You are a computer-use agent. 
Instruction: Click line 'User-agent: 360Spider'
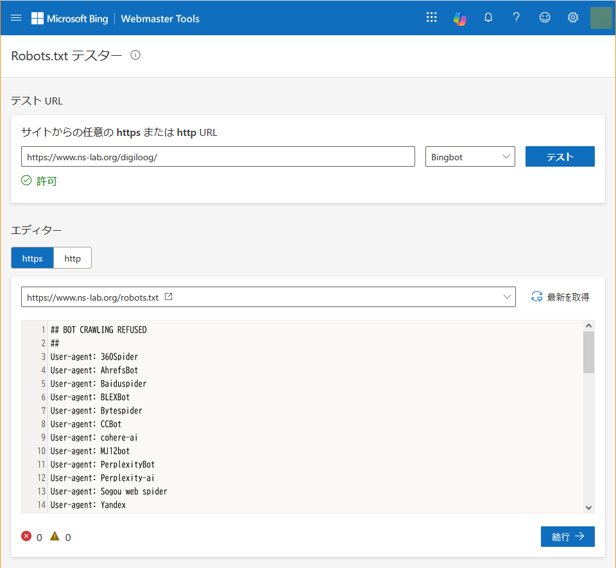[94, 357]
